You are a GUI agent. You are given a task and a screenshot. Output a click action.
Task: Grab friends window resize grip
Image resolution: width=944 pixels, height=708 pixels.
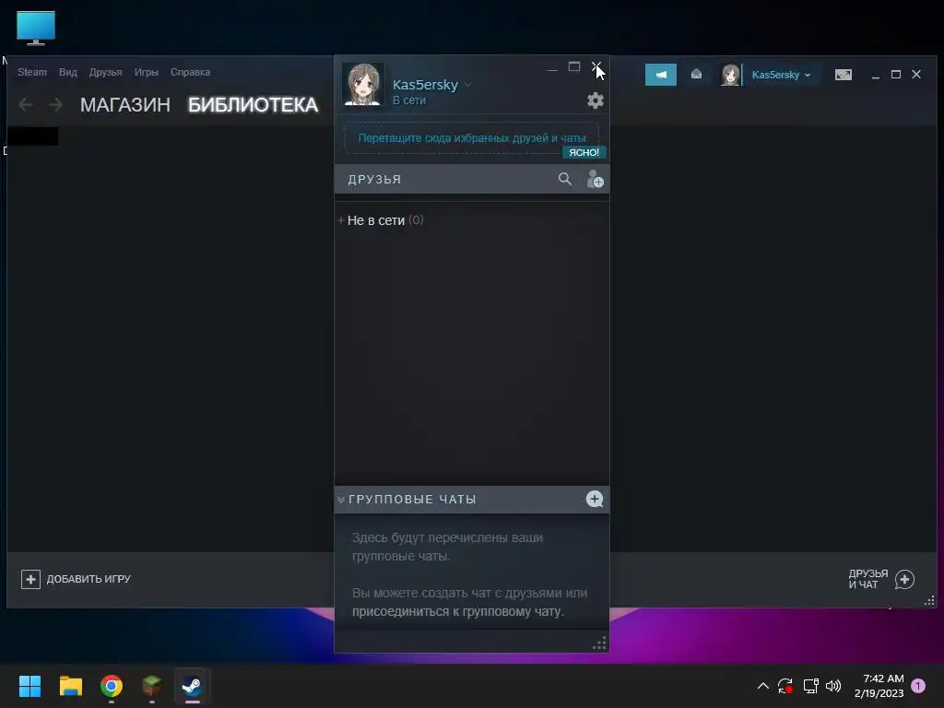click(x=599, y=643)
